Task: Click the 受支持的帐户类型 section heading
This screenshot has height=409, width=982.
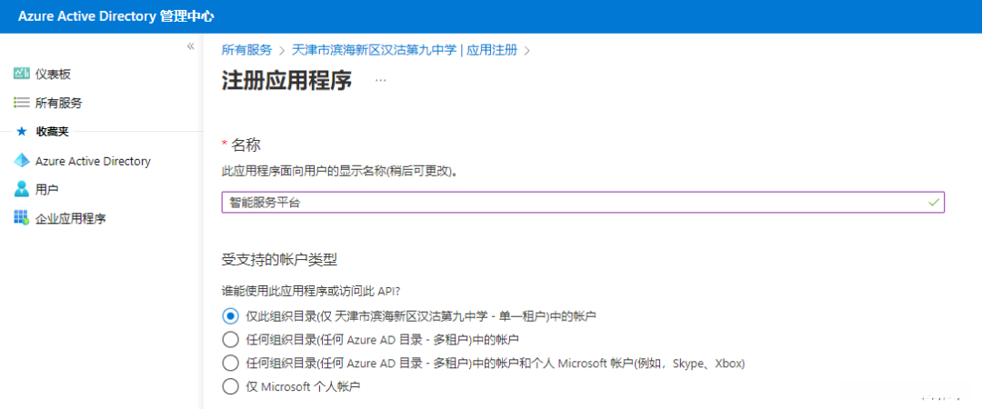Action: pos(281,259)
